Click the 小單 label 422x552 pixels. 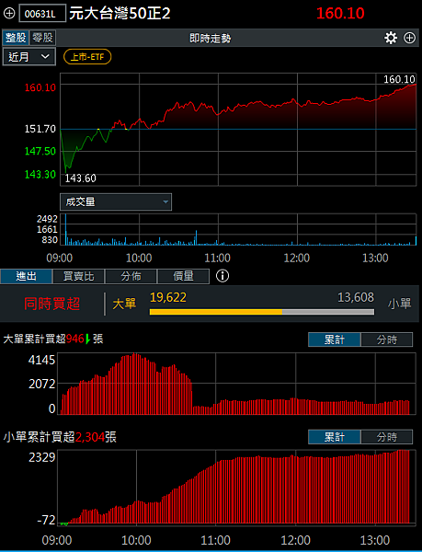click(x=399, y=304)
